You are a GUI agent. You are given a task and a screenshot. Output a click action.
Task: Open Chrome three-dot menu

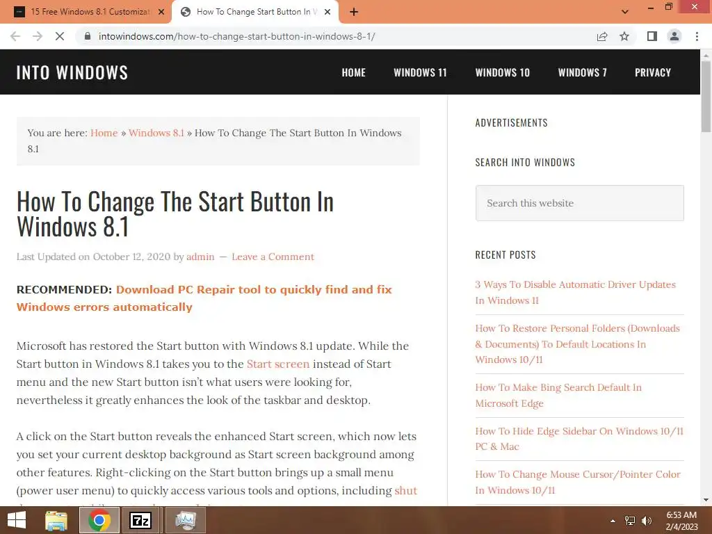697,36
